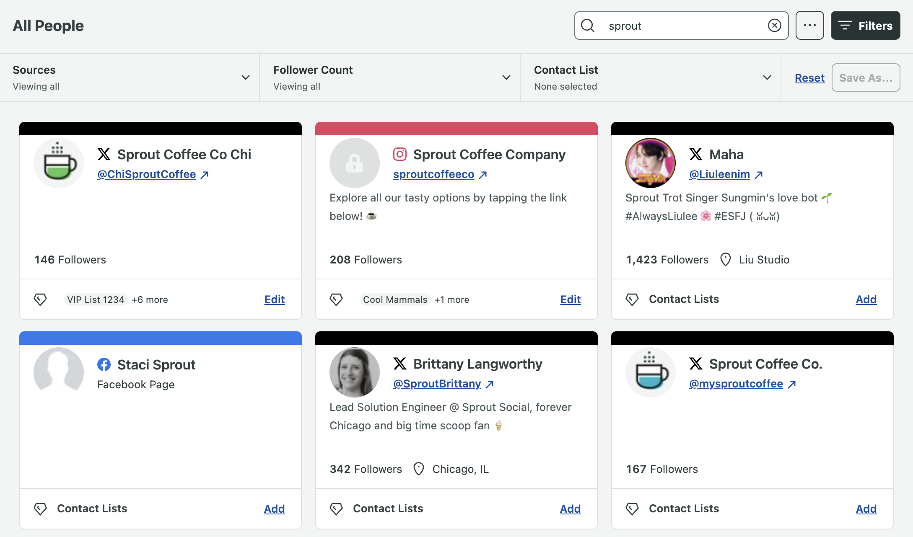
Task: Click the Instagram icon for Sprout Coffee Company
Action: pos(400,154)
